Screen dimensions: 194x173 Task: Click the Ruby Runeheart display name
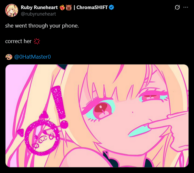tap(39, 7)
